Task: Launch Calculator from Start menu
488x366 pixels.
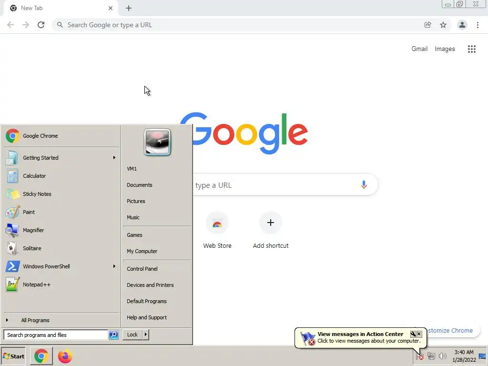Action: coord(61,176)
